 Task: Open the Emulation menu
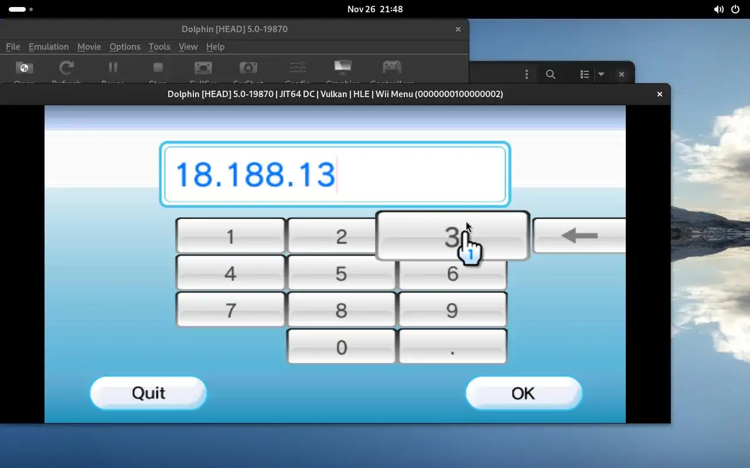[x=49, y=47]
